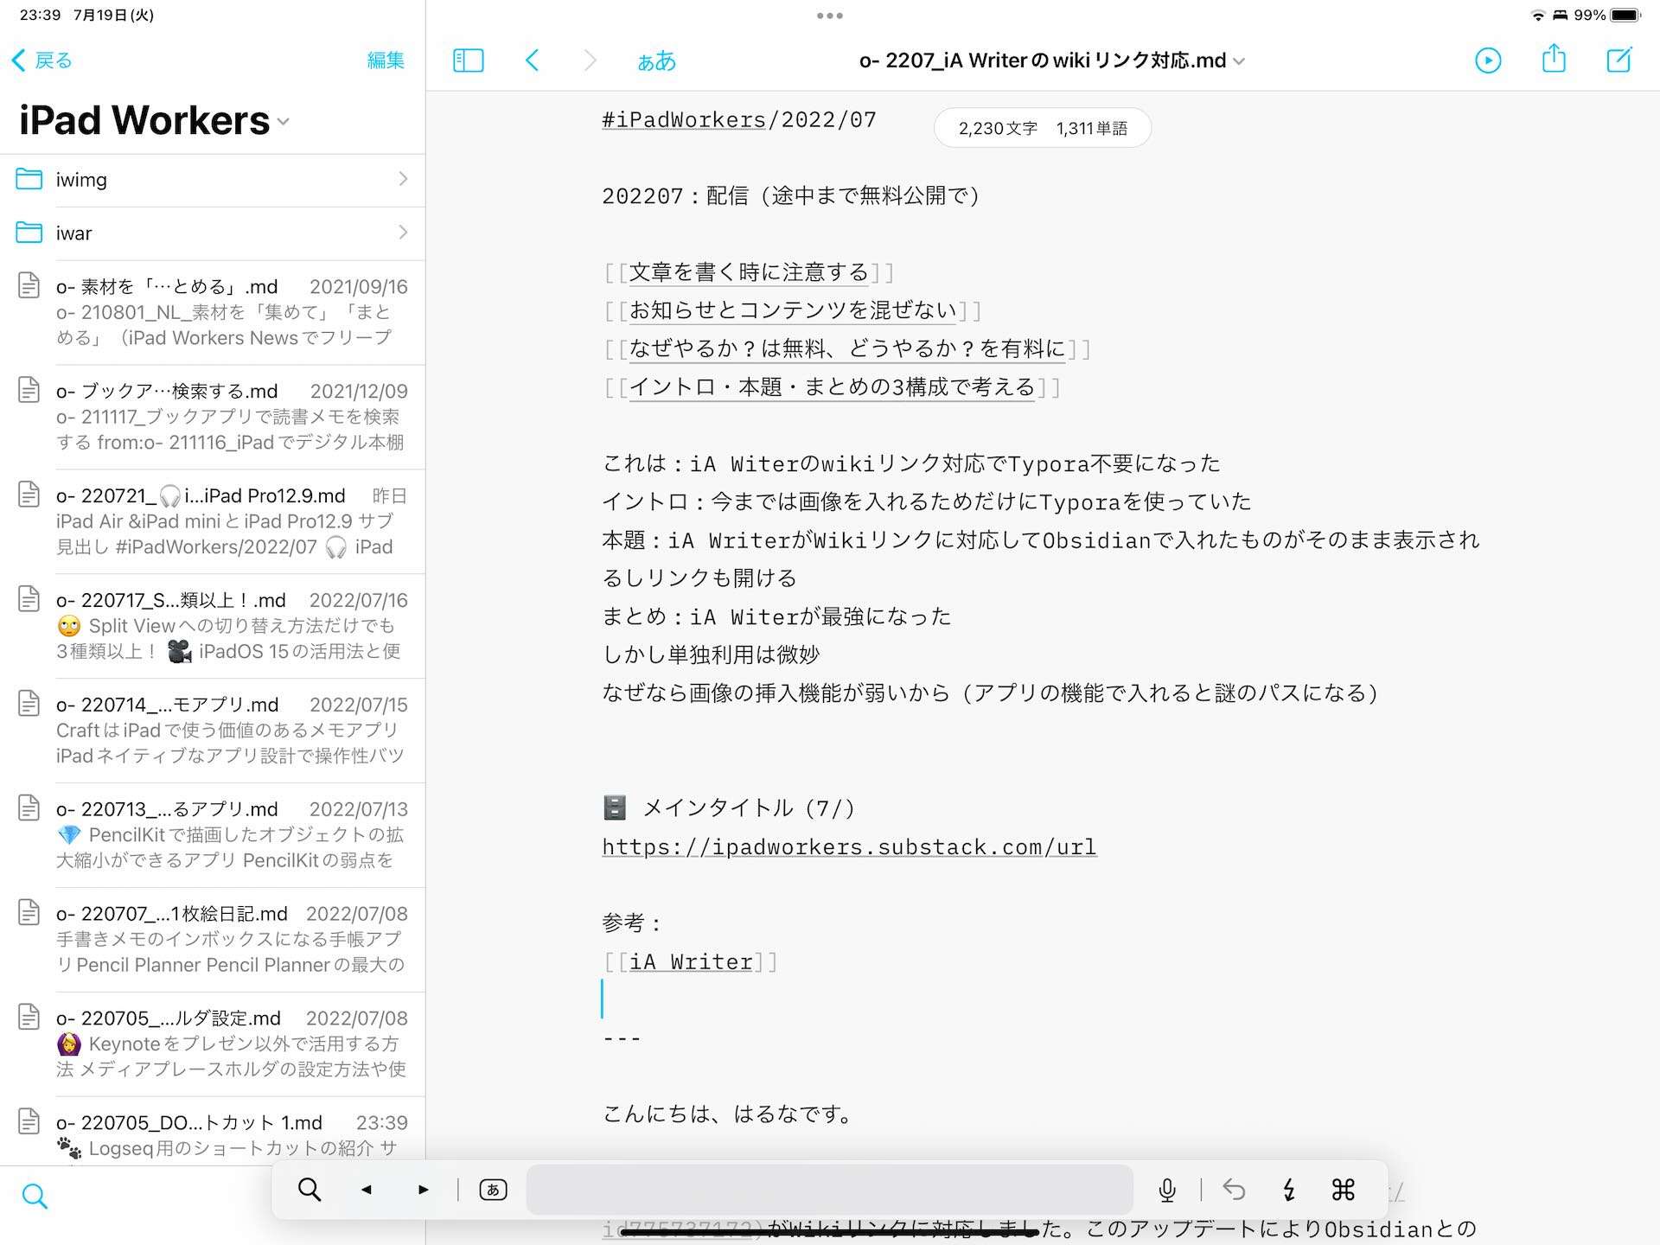Open the iA Writer wiki link
Image resolution: width=1660 pixels, height=1245 pixels.
coord(691,962)
